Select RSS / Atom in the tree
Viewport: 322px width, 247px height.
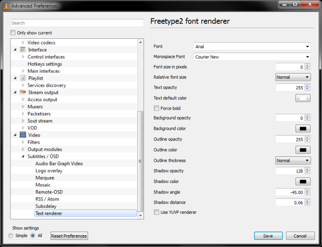tap(47, 199)
